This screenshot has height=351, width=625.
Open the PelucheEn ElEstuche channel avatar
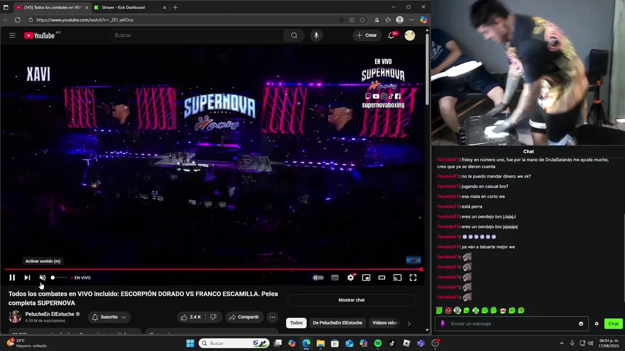[x=15, y=317]
